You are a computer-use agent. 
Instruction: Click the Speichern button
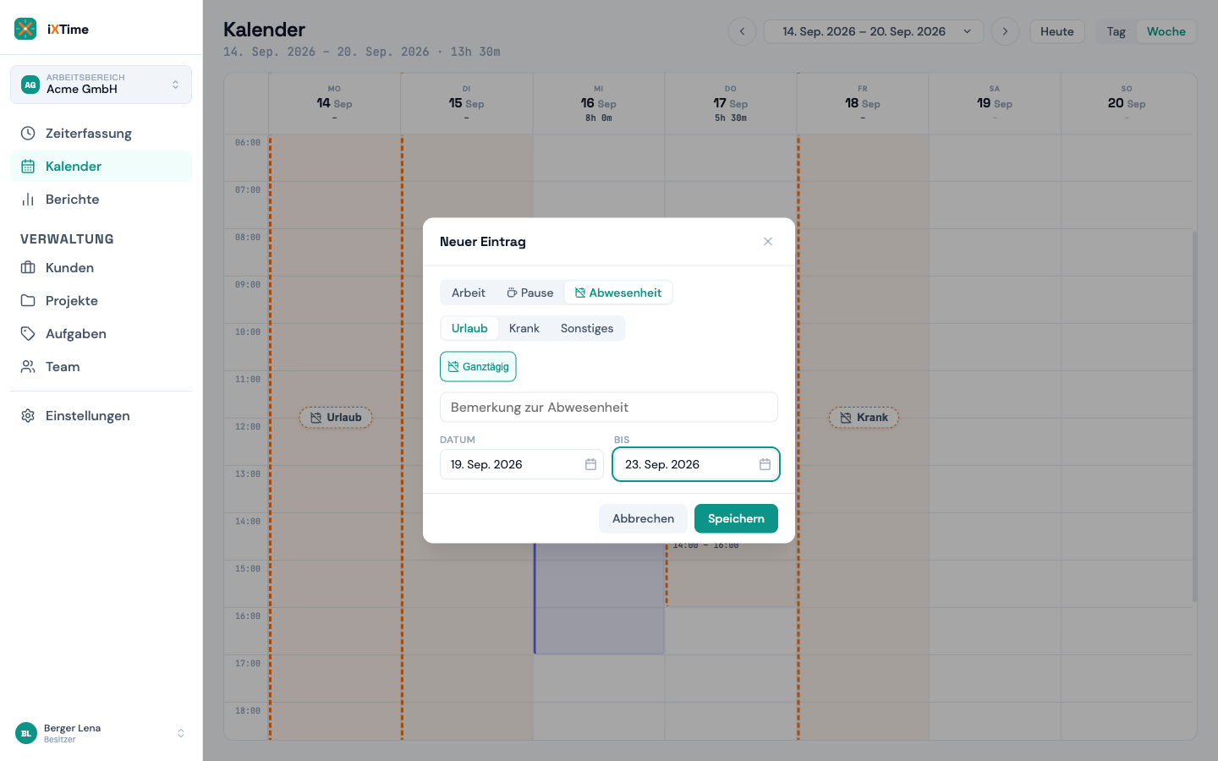click(736, 518)
